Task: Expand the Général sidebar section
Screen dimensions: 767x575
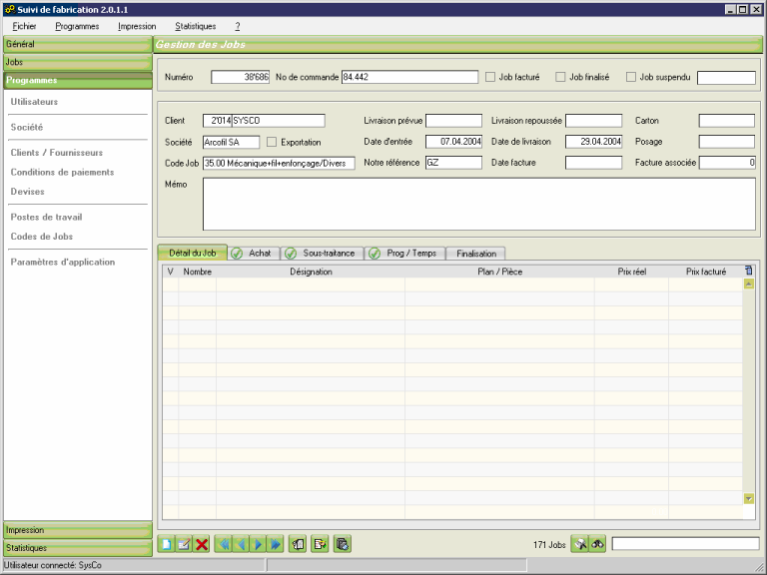Action: click(x=77, y=45)
